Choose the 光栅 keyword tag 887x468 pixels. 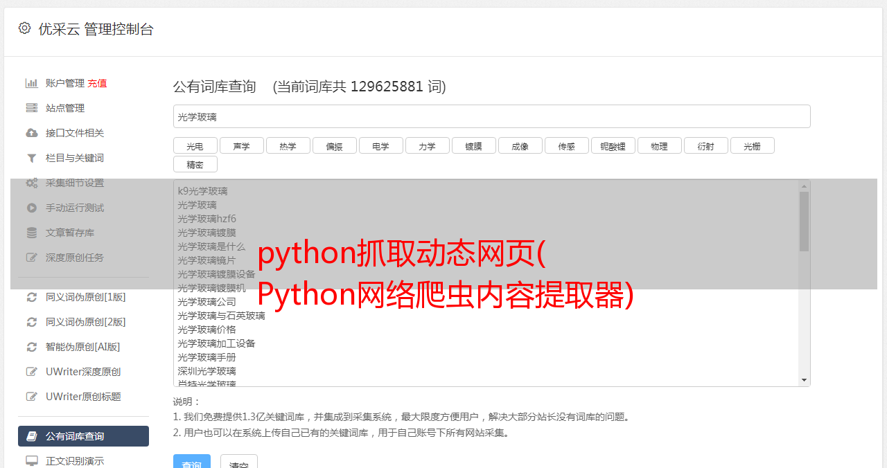click(x=752, y=146)
